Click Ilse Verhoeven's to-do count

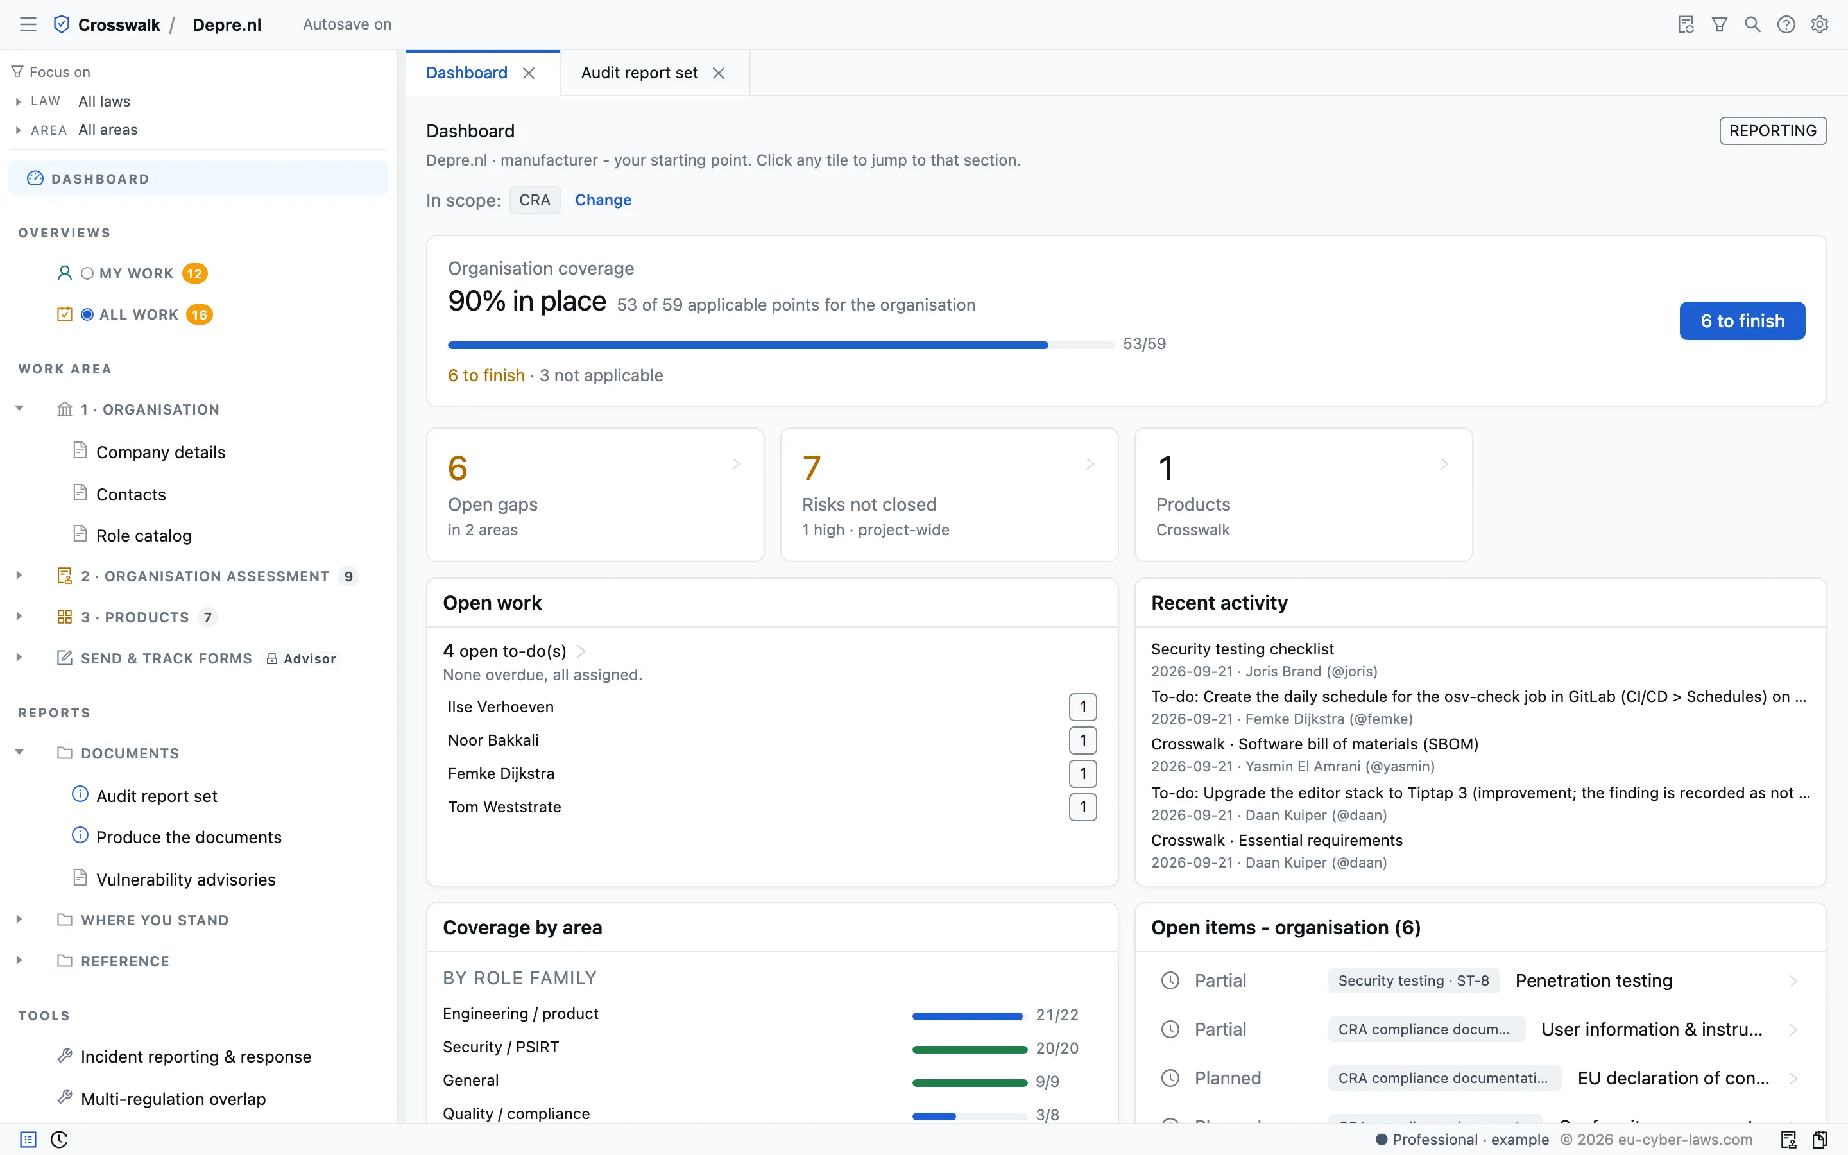(1083, 706)
